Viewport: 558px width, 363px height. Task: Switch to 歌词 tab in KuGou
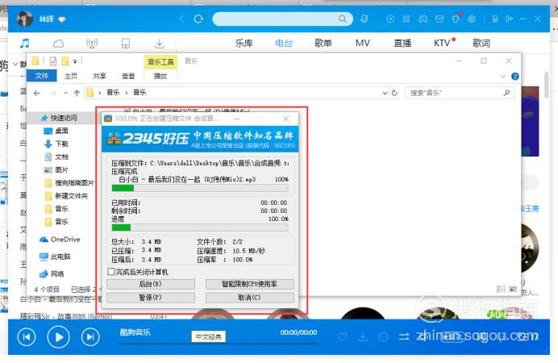pyautogui.click(x=481, y=43)
